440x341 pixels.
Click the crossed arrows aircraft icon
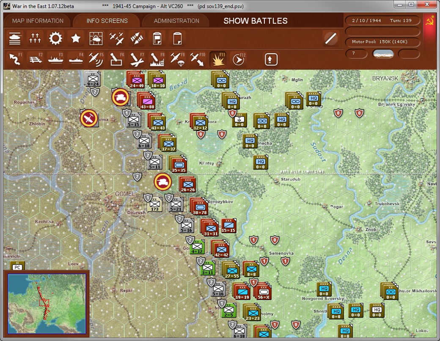coord(137,38)
